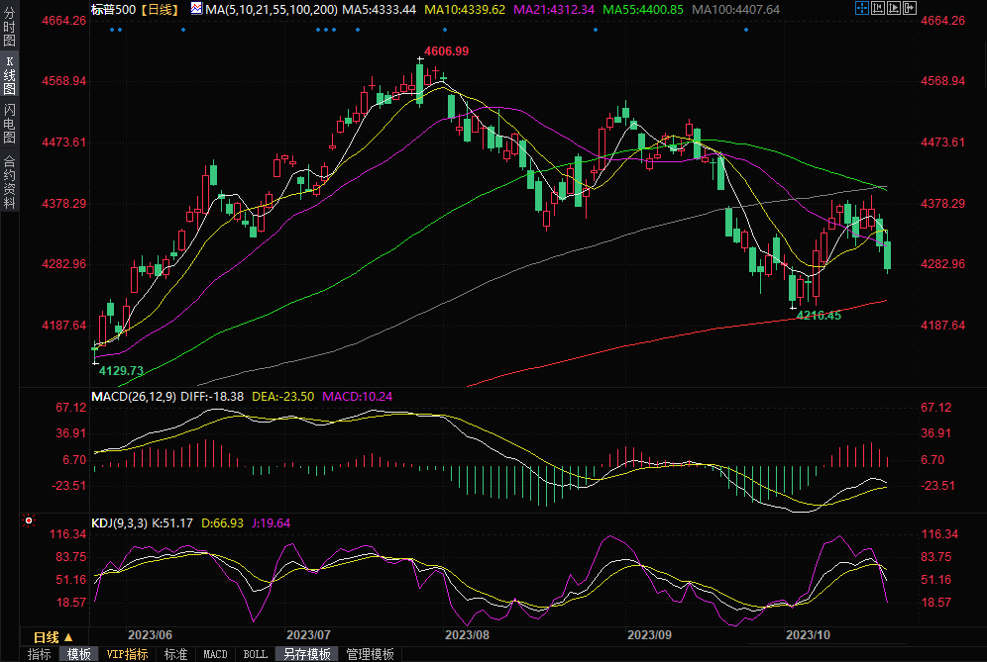This screenshot has height=662, width=987.
Task: Click the step-back chart range icon
Action: 878,8
